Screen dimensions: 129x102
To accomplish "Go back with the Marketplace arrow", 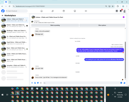I will pos(3,15).
